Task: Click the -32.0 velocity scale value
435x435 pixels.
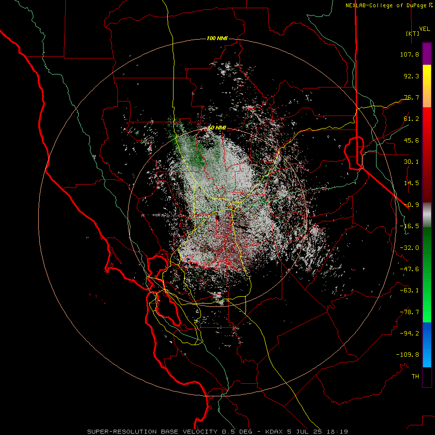Action: [x=409, y=248]
